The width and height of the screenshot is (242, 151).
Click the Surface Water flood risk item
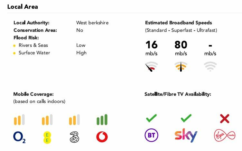pos(34,53)
